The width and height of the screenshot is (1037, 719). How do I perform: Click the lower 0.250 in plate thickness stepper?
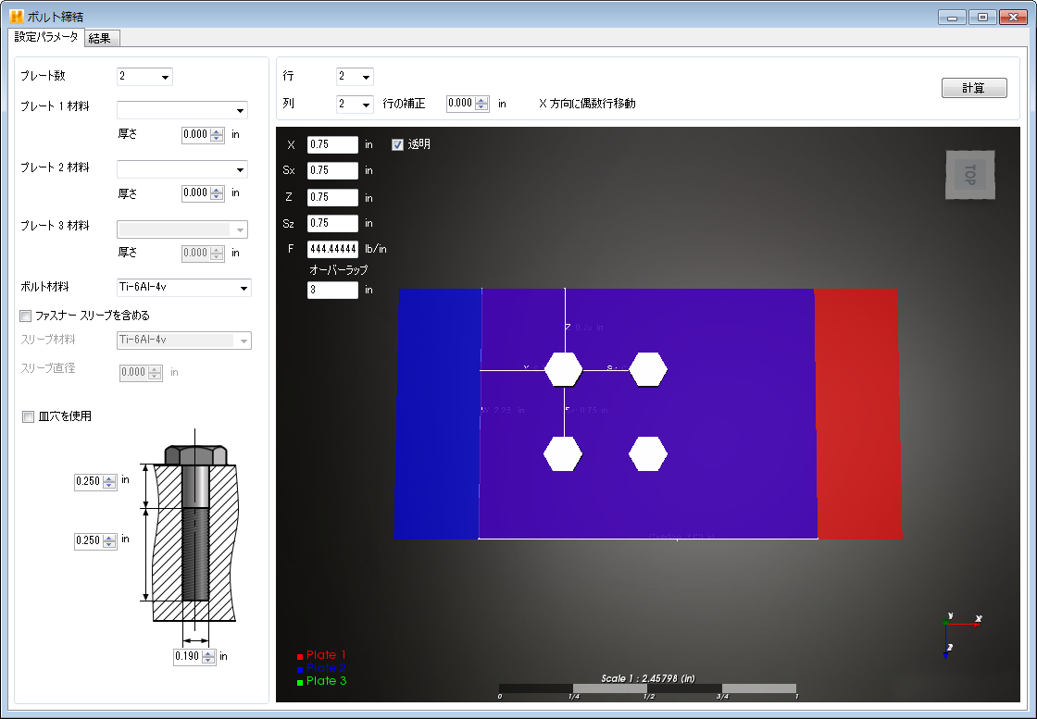point(110,541)
